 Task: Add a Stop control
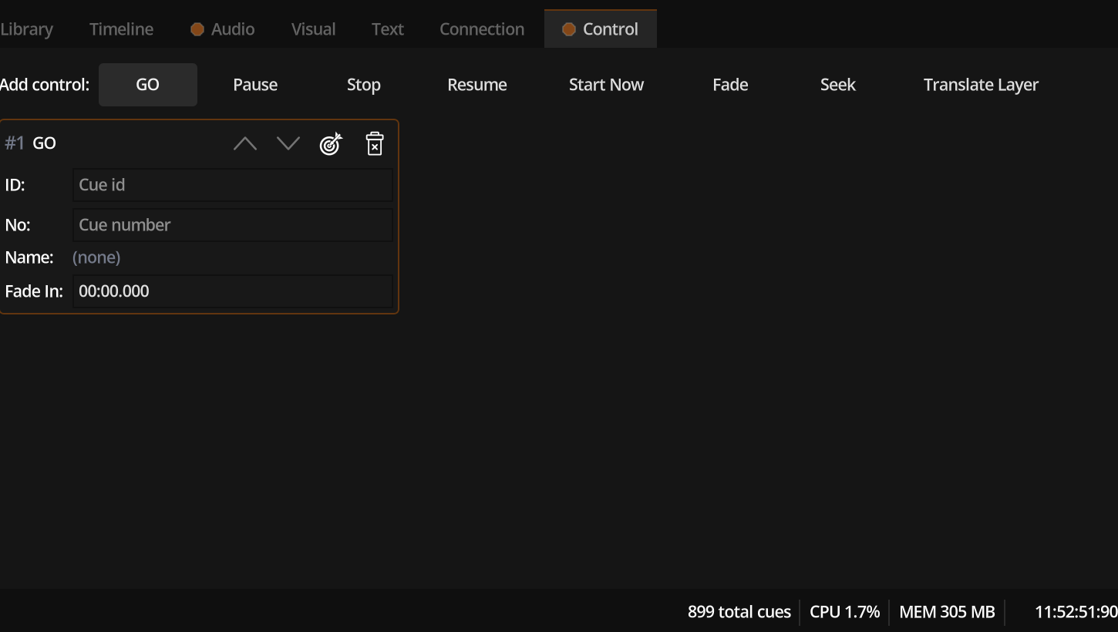[364, 85]
